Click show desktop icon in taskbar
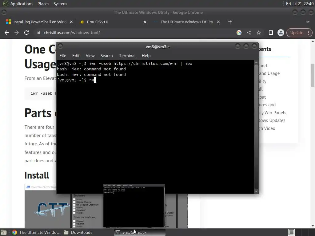Viewport: 315px width, 236px height. (4, 232)
